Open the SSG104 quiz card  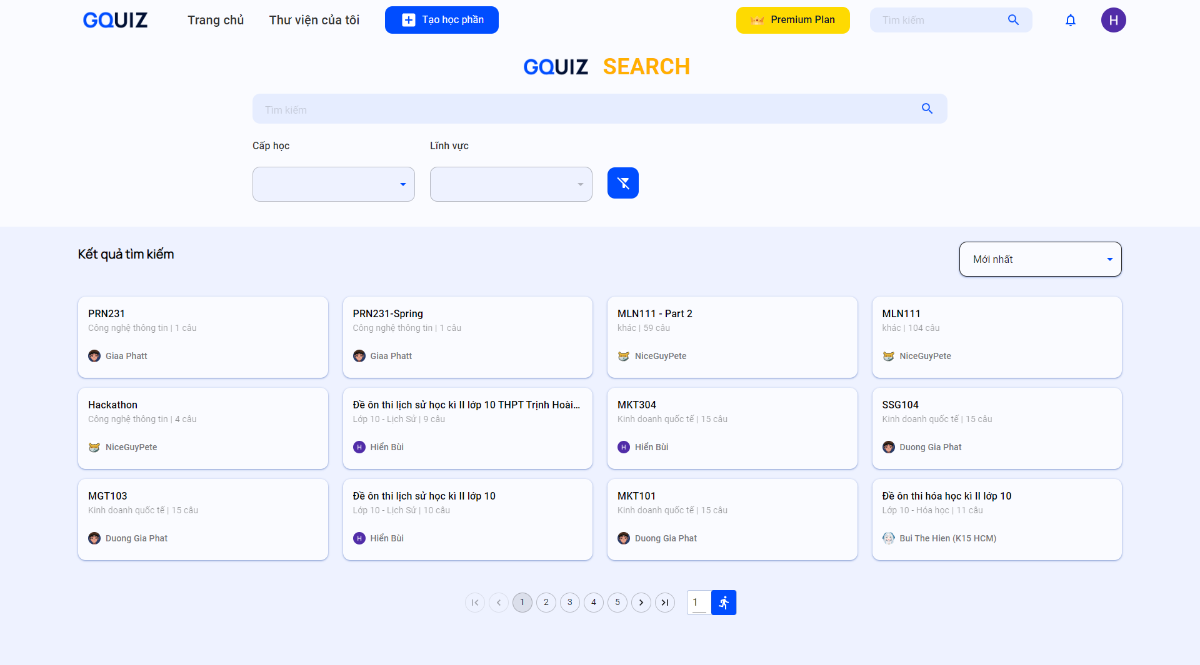coord(997,428)
